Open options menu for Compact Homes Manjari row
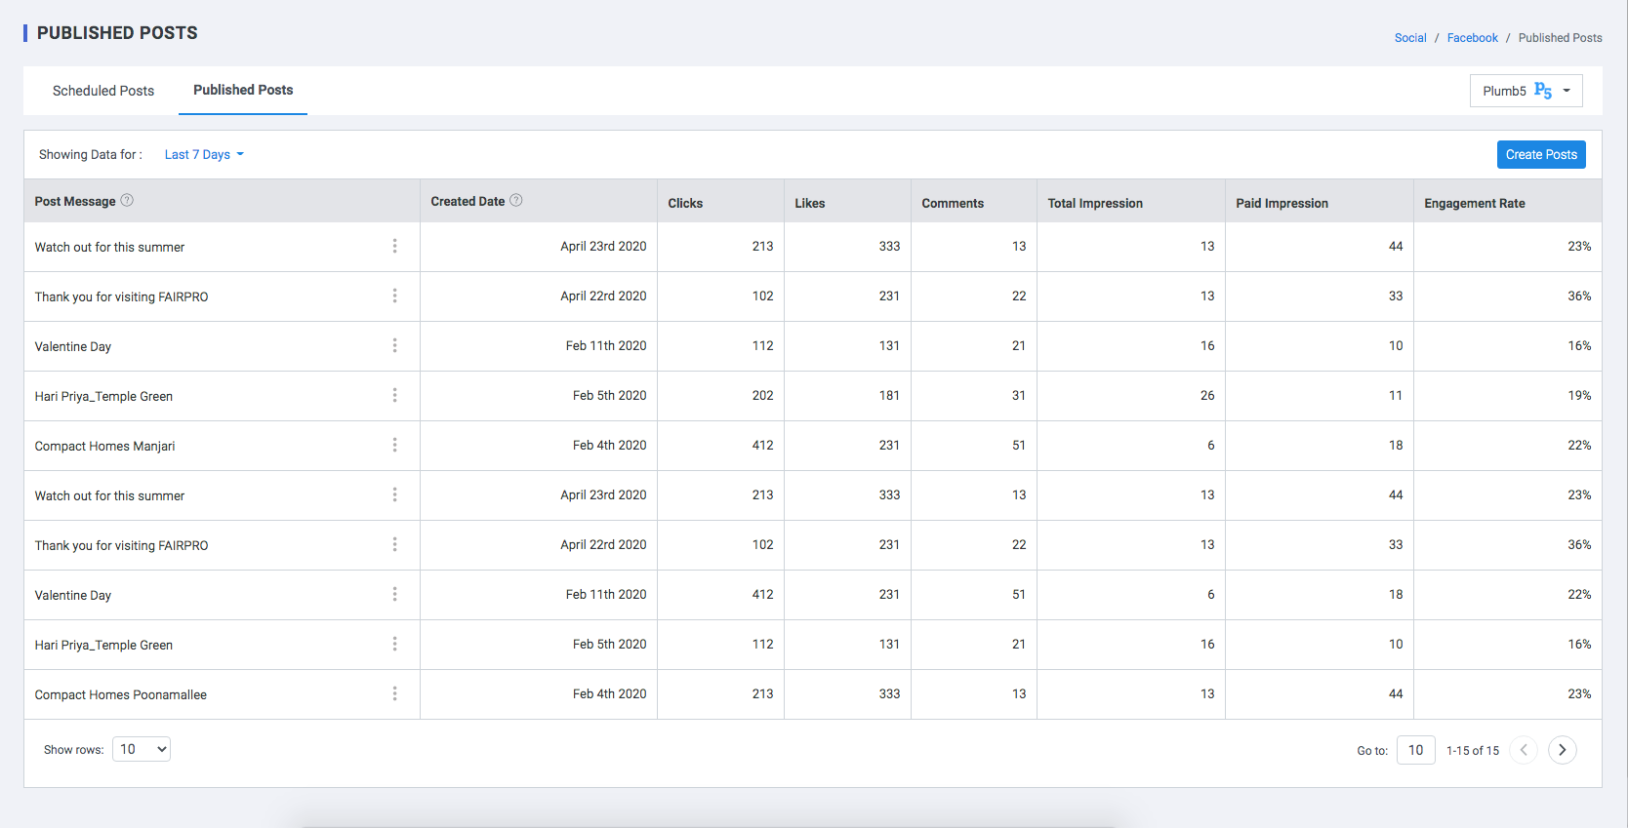 tap(394, 445)
